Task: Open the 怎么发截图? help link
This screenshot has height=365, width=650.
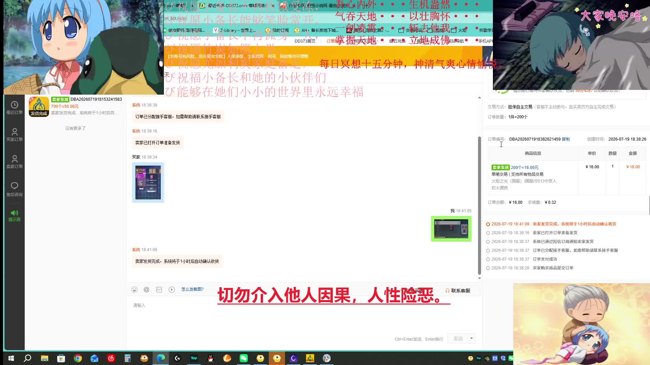Action: pos(192,289)
